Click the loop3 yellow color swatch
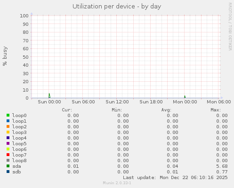234x188 pixels. tap(8, 132)
